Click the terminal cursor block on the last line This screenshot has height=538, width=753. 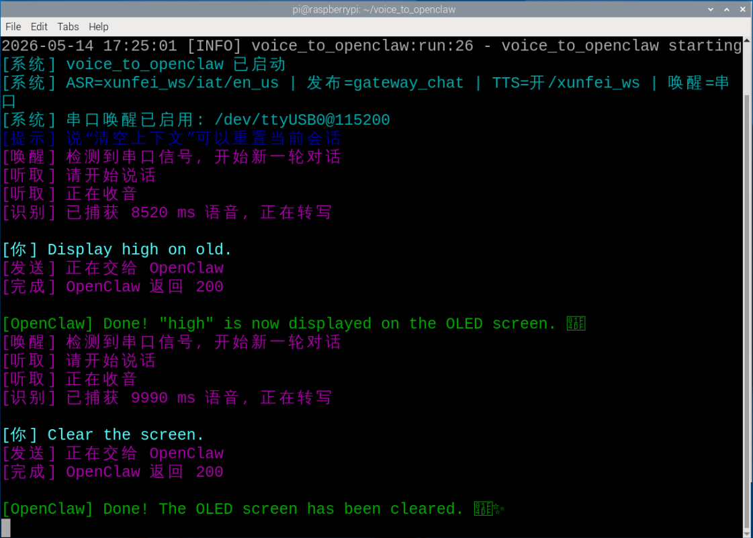point(6,527)
